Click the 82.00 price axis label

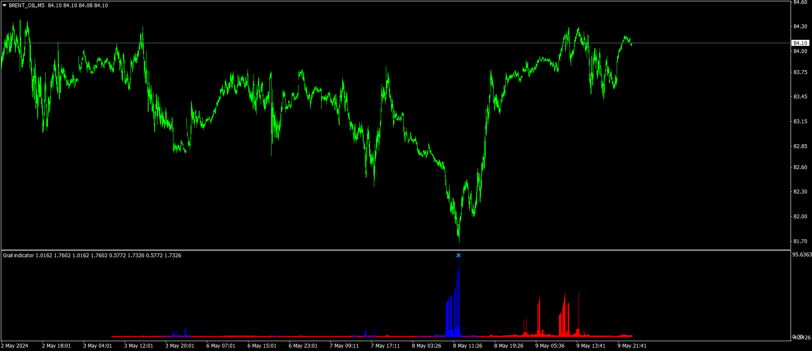click(800, 217)
